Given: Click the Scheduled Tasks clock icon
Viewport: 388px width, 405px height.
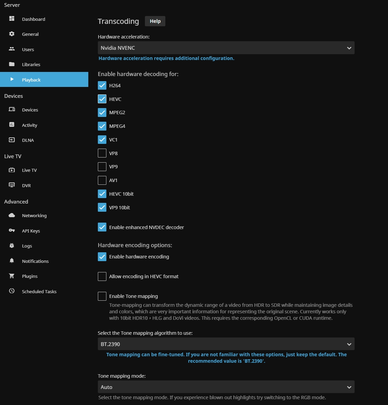Looking at the screenshot, I should click(x=12, y=291).
